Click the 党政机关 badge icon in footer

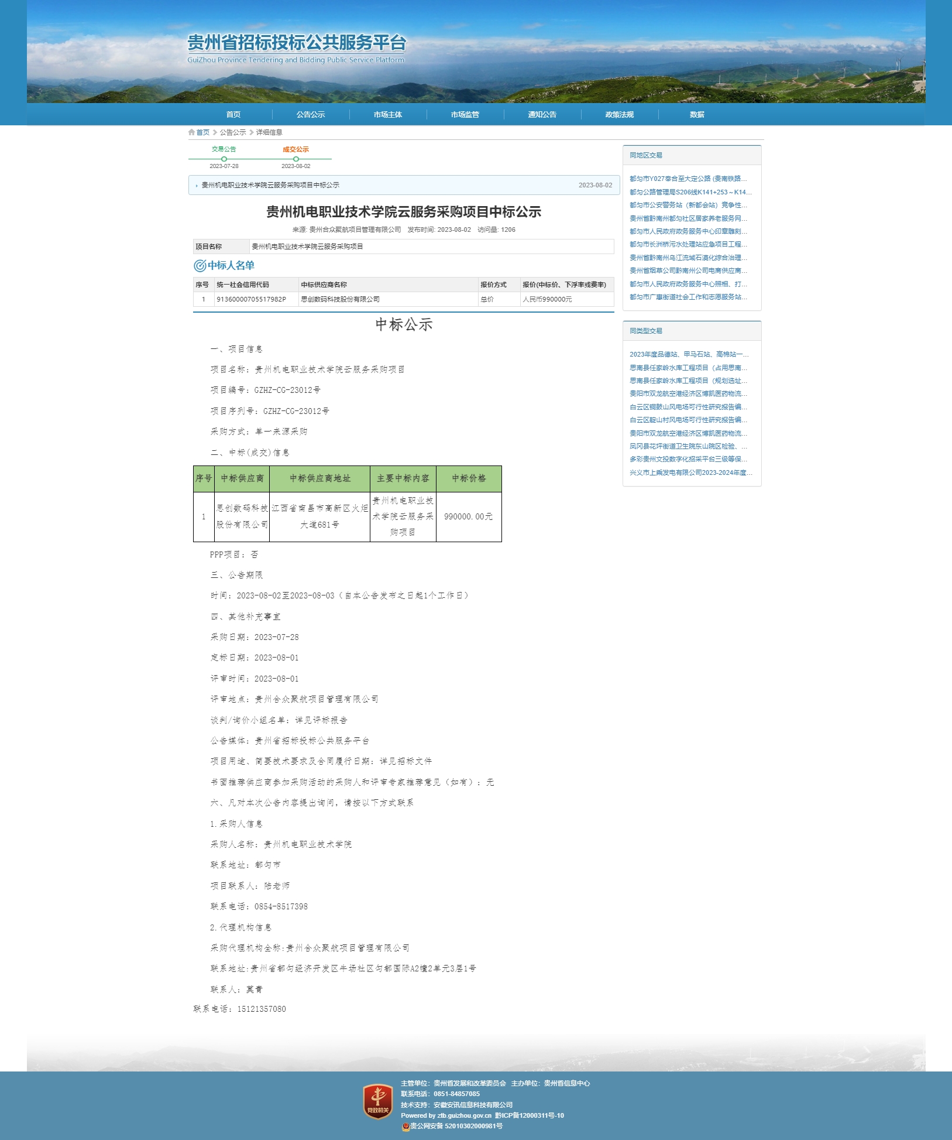[378, 1101]
